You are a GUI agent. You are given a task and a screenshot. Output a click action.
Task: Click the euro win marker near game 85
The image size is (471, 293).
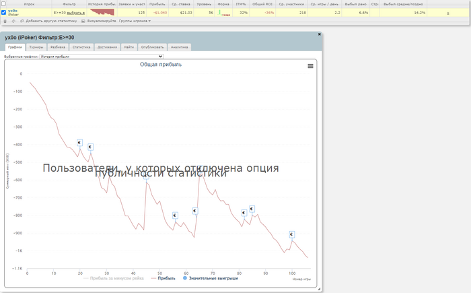(252, 209)
